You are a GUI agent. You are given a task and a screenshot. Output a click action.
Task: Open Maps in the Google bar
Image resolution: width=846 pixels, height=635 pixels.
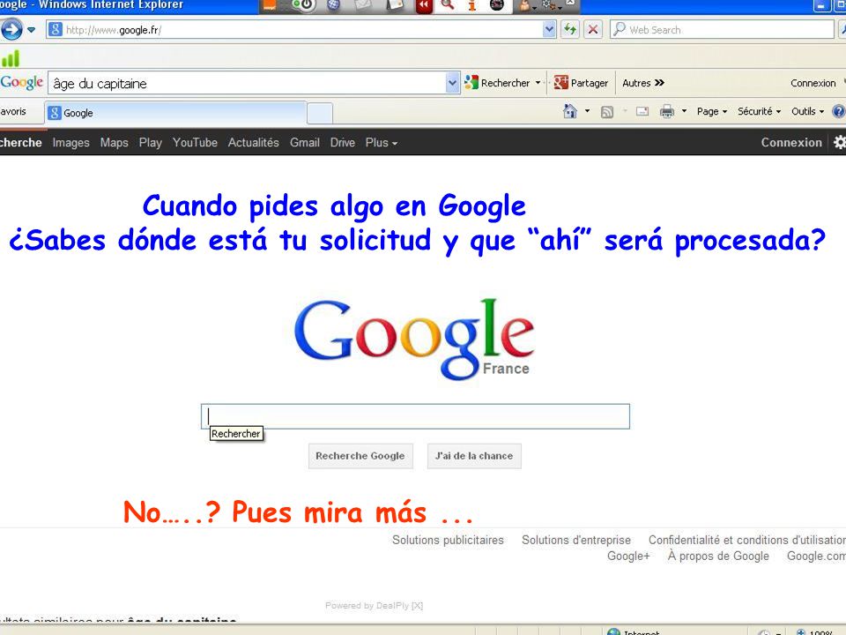pos(115,143)
